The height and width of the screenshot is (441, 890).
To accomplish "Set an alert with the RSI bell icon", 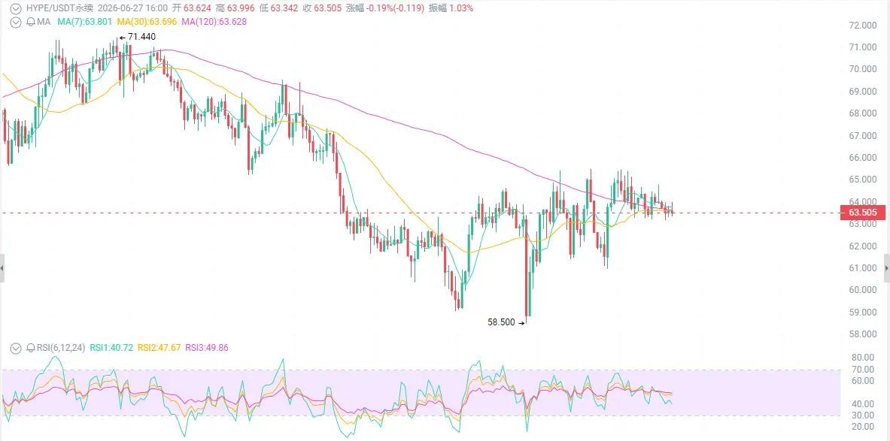I will tap(31, 348).
